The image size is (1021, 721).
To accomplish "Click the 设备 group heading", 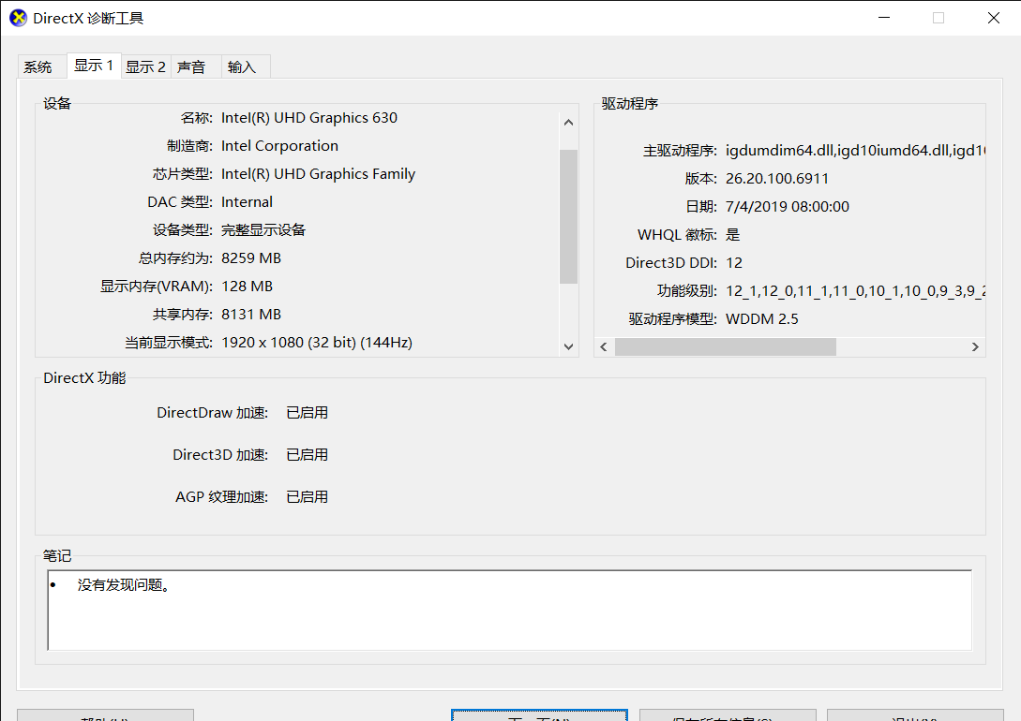I will tap(57, 103).
